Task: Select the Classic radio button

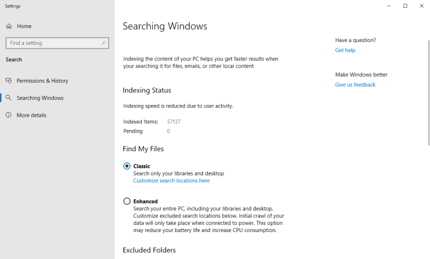Action: (x=127, y=166)
